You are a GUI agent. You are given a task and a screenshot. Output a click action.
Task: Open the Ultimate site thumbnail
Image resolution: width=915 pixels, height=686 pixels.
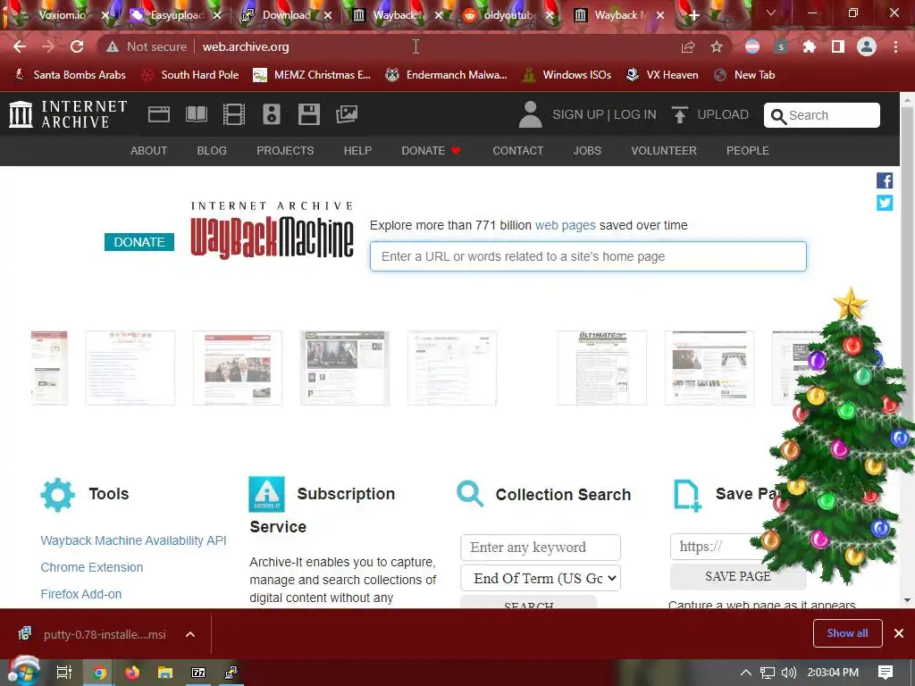tap(601, 367)
